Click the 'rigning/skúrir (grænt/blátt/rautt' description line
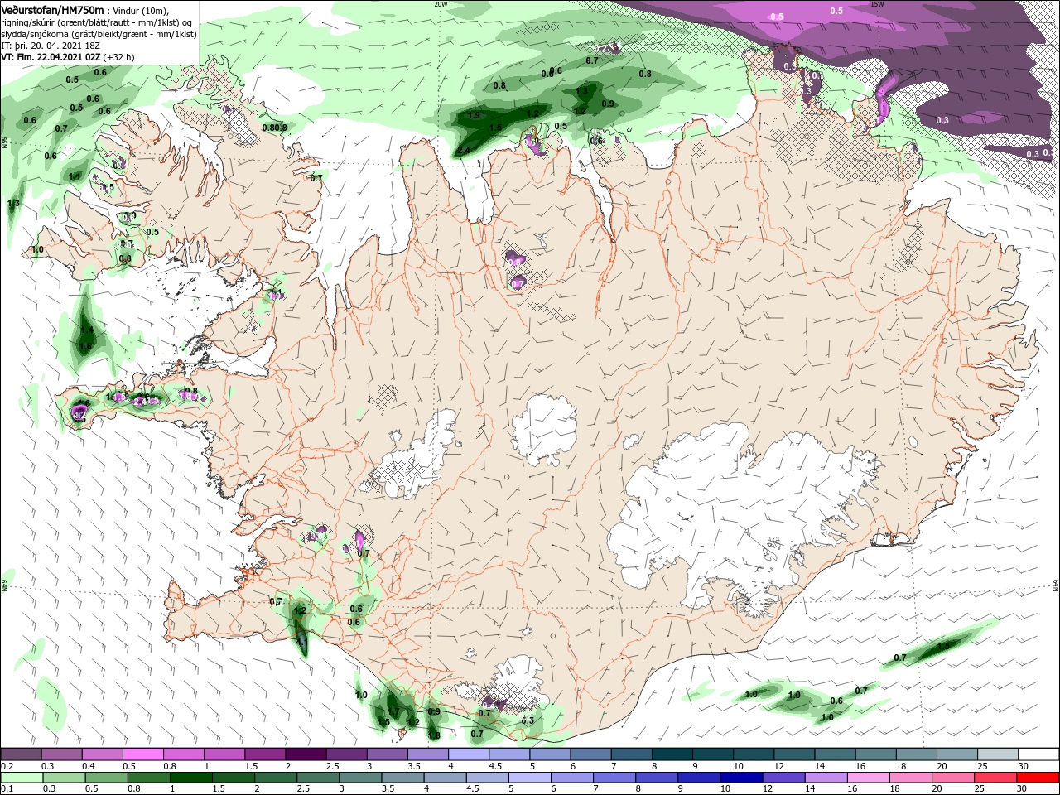Viewport: 1060px width, 795px height. pyautogui.click(x=98, y=22)
